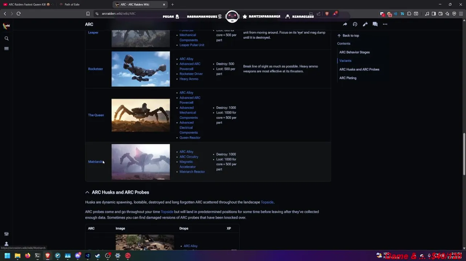
Task: Bookmark this page with the bookmark icon
Action: pyautogui.click(x=88, y=14)
